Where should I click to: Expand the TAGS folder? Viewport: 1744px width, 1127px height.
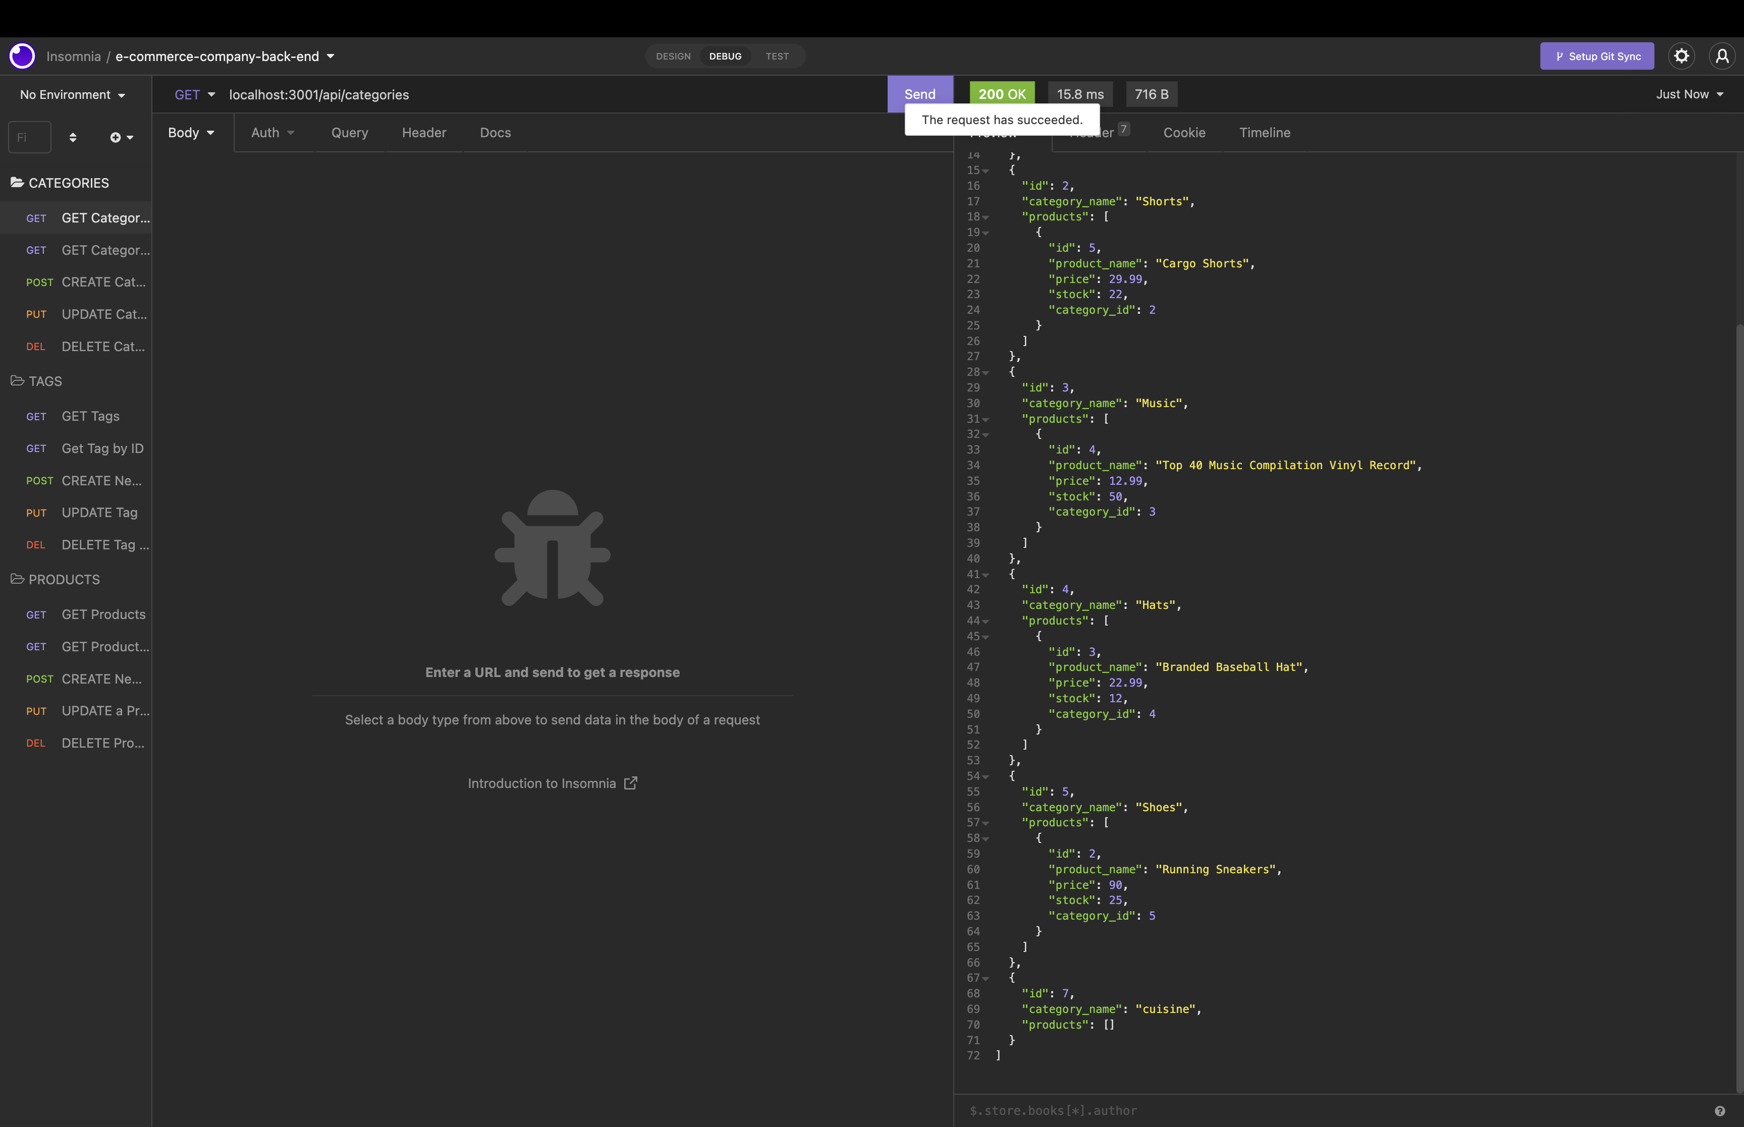click(x=37, y=381)
